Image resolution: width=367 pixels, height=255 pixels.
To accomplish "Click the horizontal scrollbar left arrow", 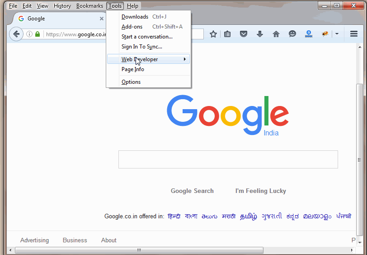I will [10, 250].
